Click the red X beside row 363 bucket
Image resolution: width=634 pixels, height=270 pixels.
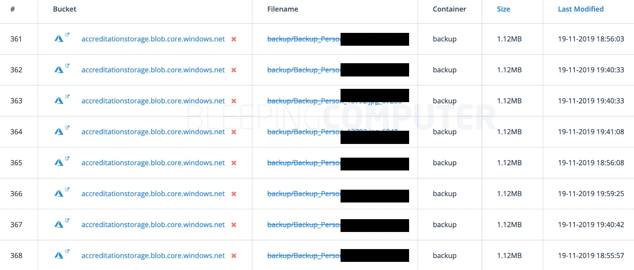pos(234,101)
